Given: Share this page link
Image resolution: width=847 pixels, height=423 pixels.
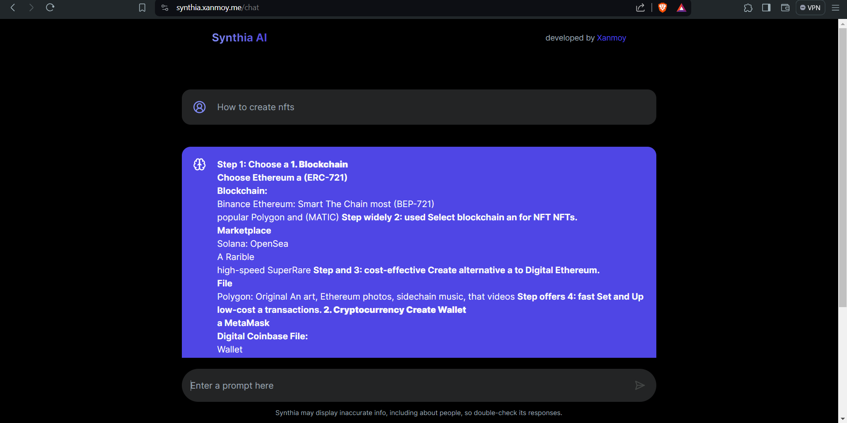Looking at the screenshot, I should click(640, 7).
